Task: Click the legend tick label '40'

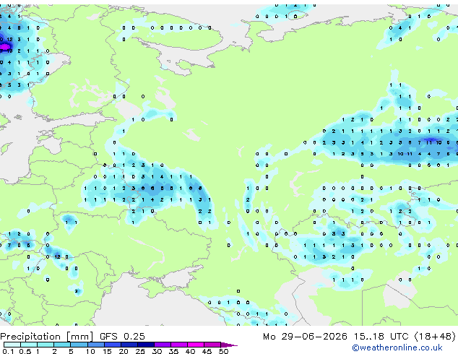Action: (x=190, y=351)
